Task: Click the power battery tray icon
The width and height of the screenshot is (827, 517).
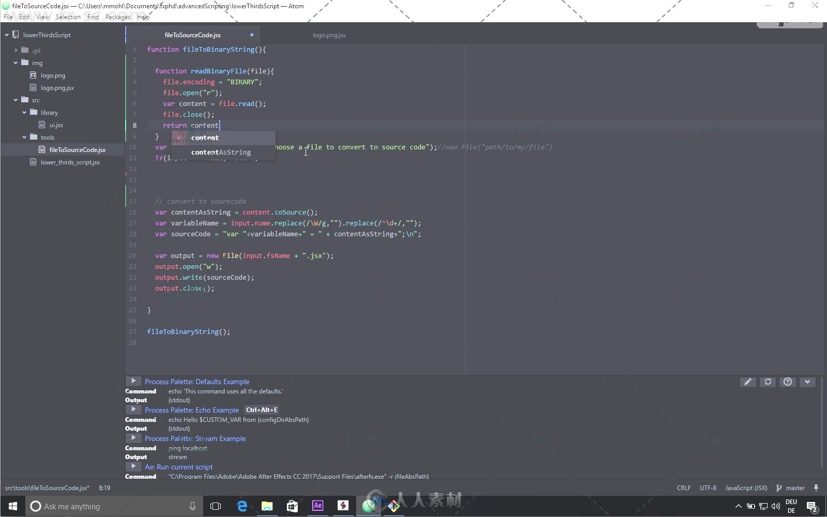Action: tap(751, 506)
